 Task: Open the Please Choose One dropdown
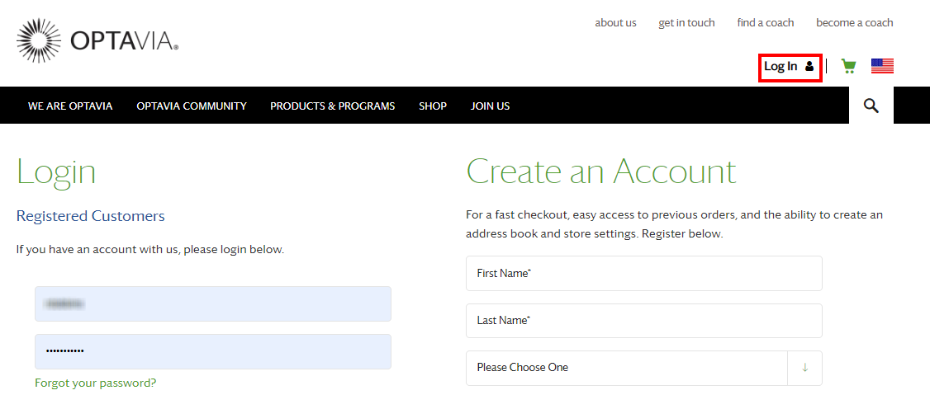tap(644, 367)
